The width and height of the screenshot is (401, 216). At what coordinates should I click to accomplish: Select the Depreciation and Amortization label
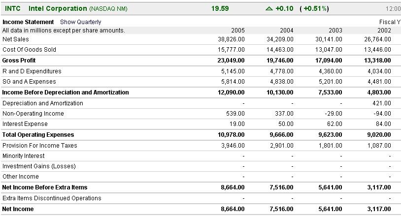43,103
